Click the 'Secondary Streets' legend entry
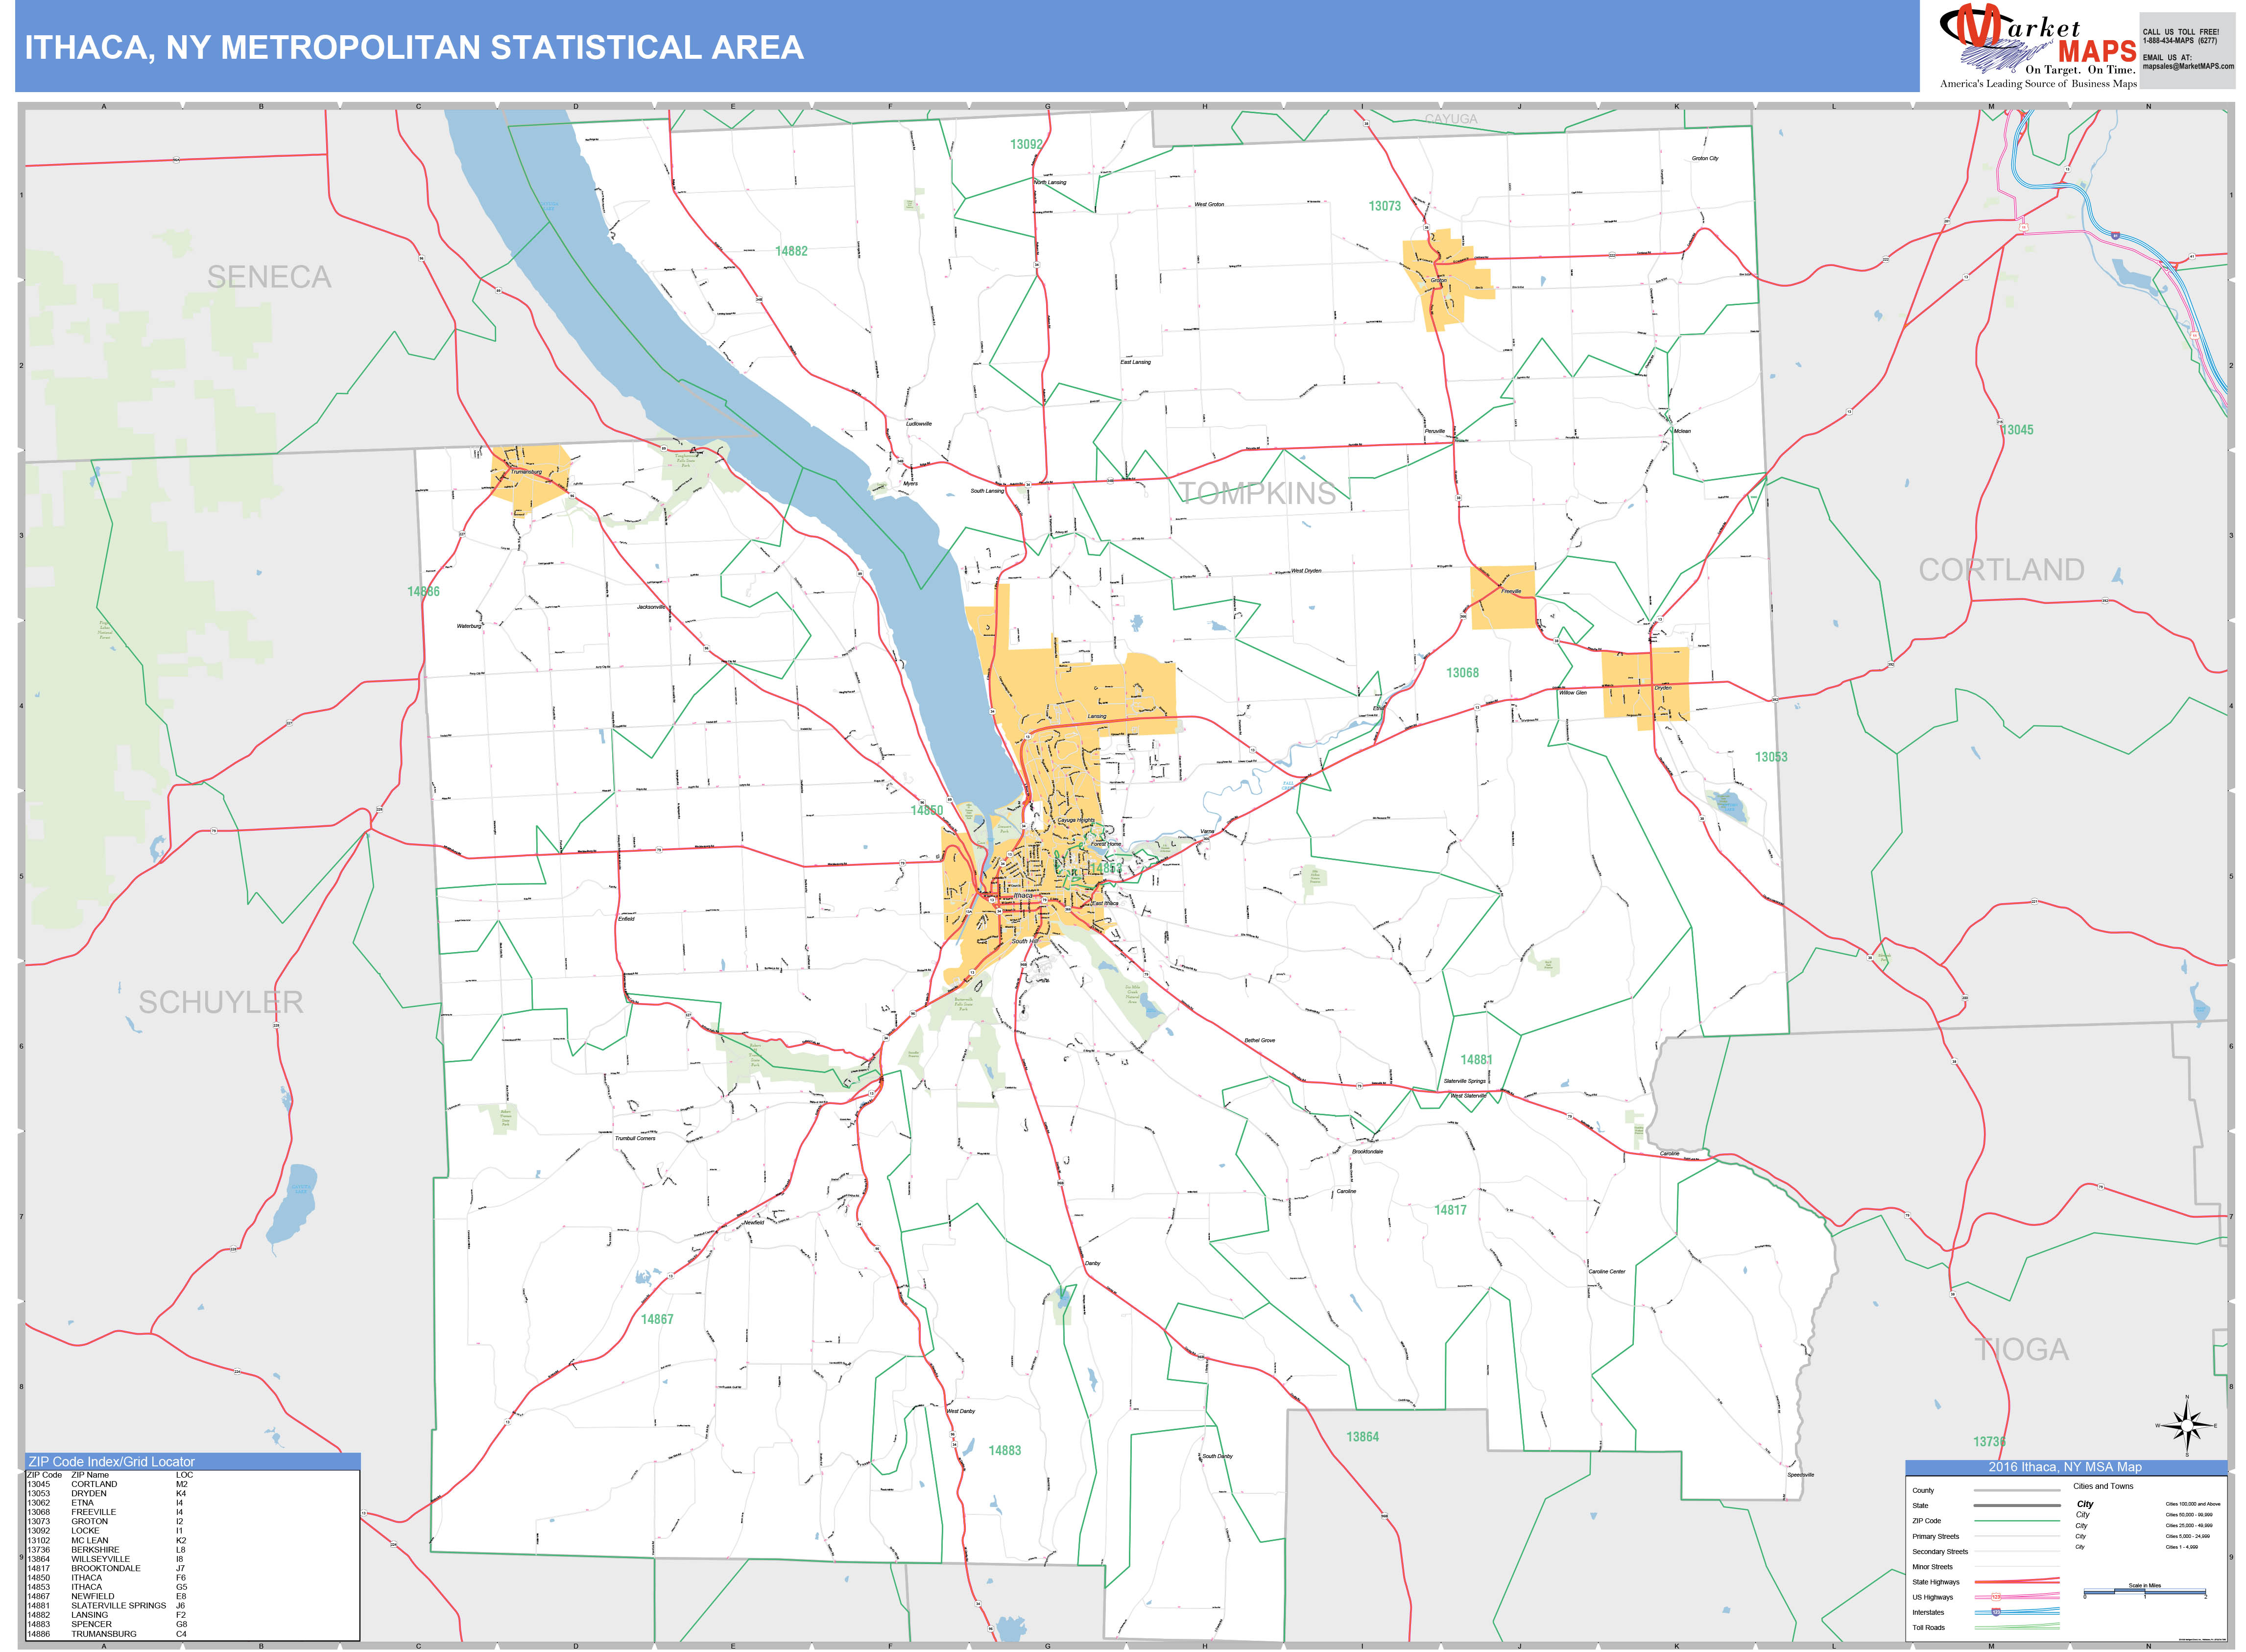 pyautogui.click(x=1940, y=1552)
